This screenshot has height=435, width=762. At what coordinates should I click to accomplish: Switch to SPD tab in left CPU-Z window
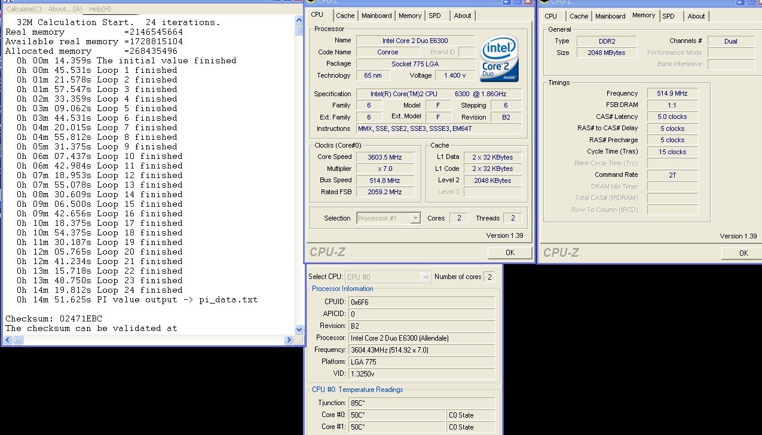[435, 16]
